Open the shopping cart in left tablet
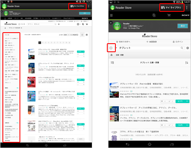This screenshot has height=148, width=191. (x=87, y=24)
